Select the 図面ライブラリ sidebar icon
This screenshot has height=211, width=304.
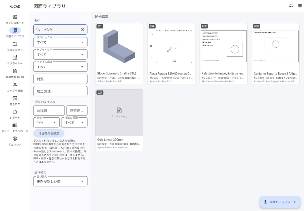pyautogui.click(x=15, y=30)
